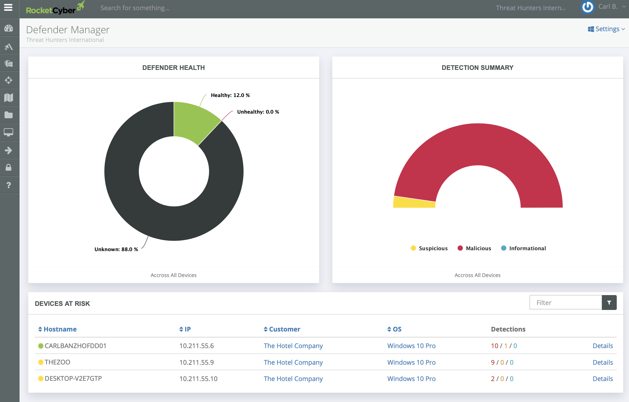Click the crosshair target icon in sidebar

click(9, 80)
